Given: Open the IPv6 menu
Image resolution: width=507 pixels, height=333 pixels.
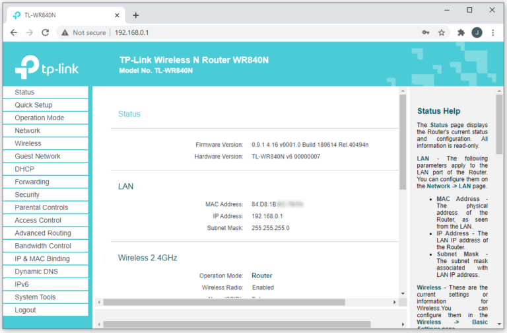Looking at the screenshot, I should pos(46,285).
